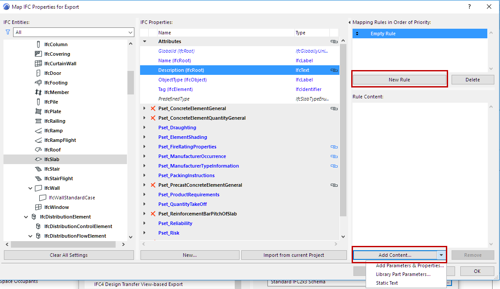Select IfcDistributionFlowElement in the tree
The height and width of the screenshot is (289, 500).
(x=75, y=235)
